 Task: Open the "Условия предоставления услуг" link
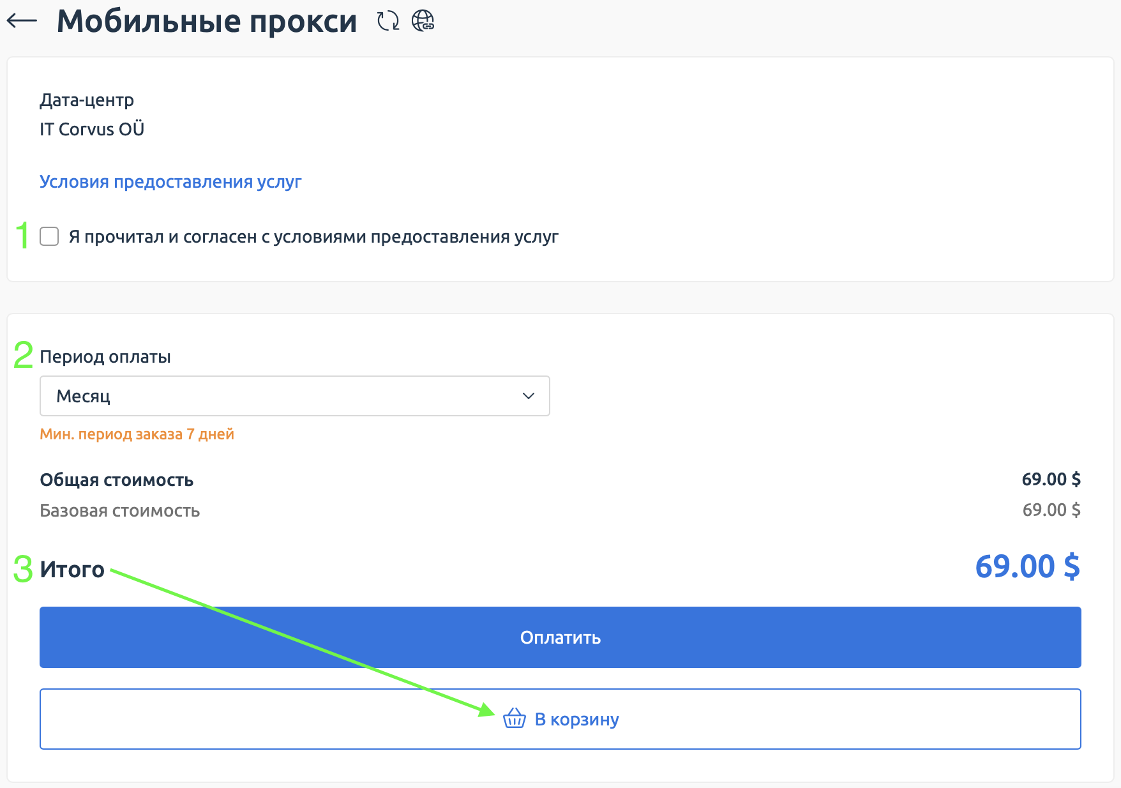pyautogui.click(x=170, y=182)
